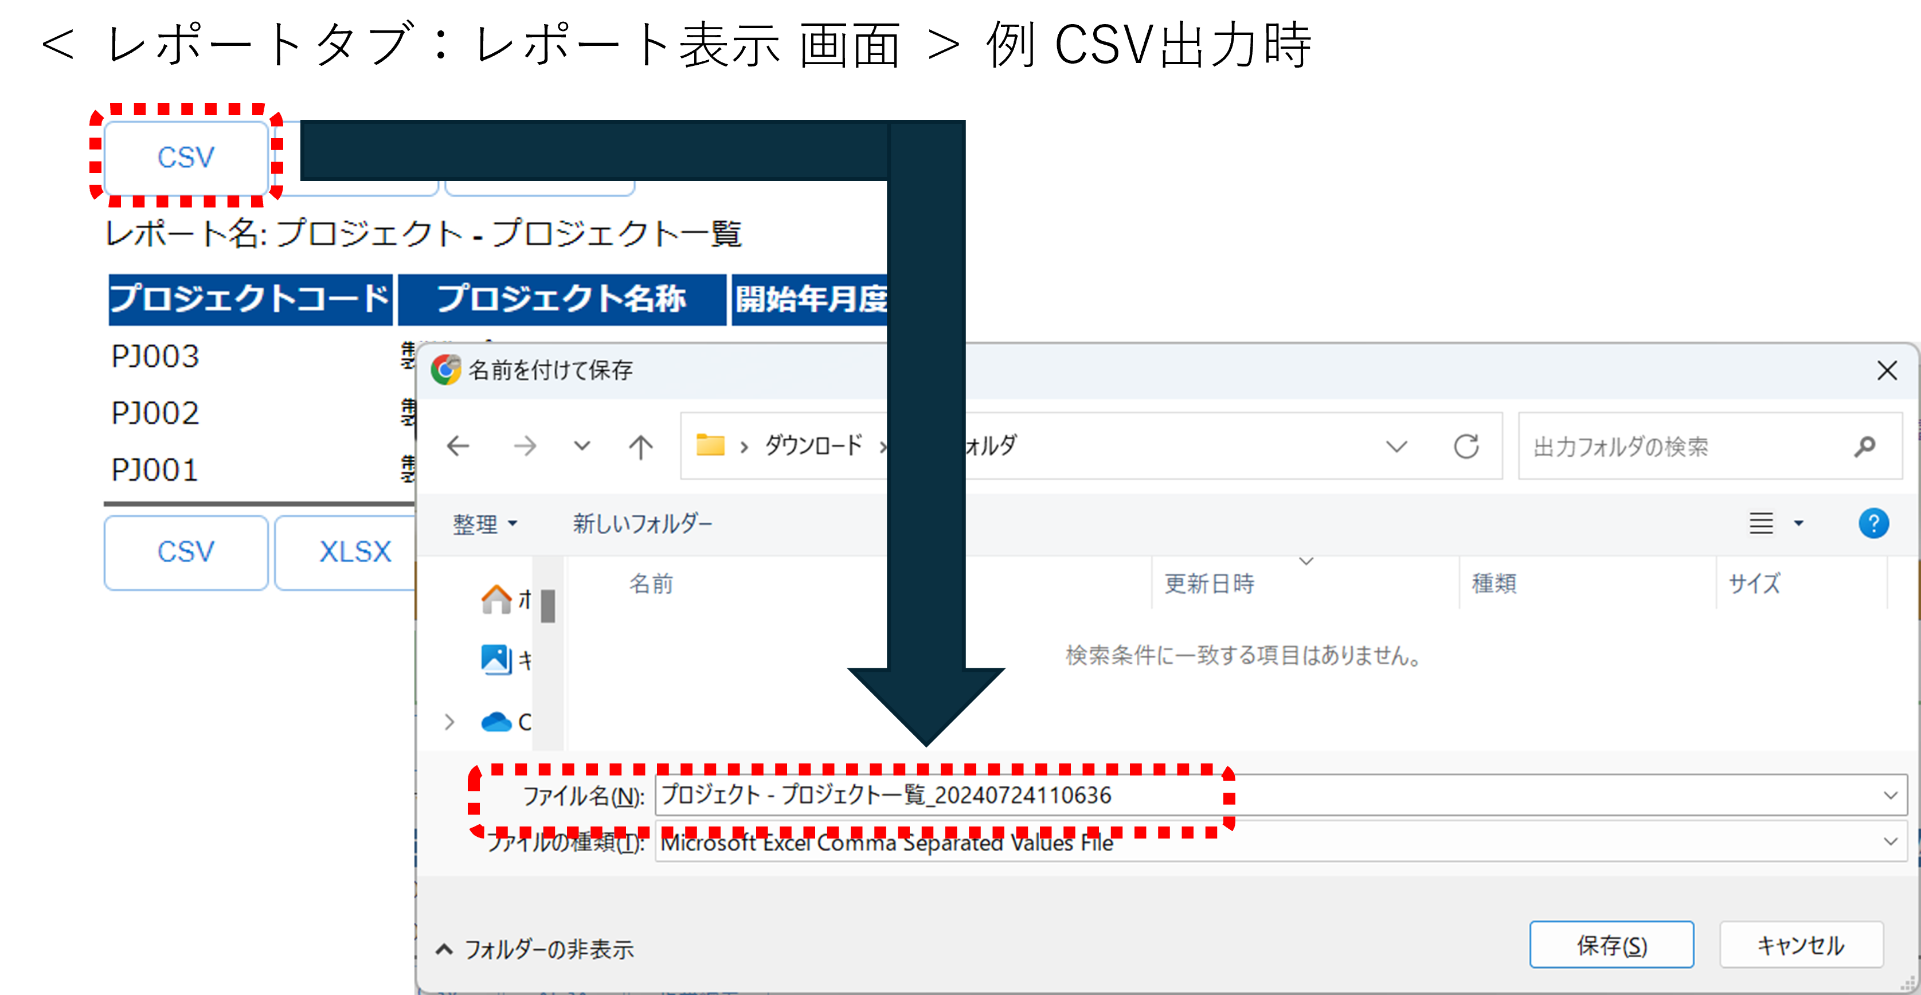The width and height of the screenshot is (1921, 995).
Task: Close the 名前を付けて保存 dialog
Action: [1887, 370]
